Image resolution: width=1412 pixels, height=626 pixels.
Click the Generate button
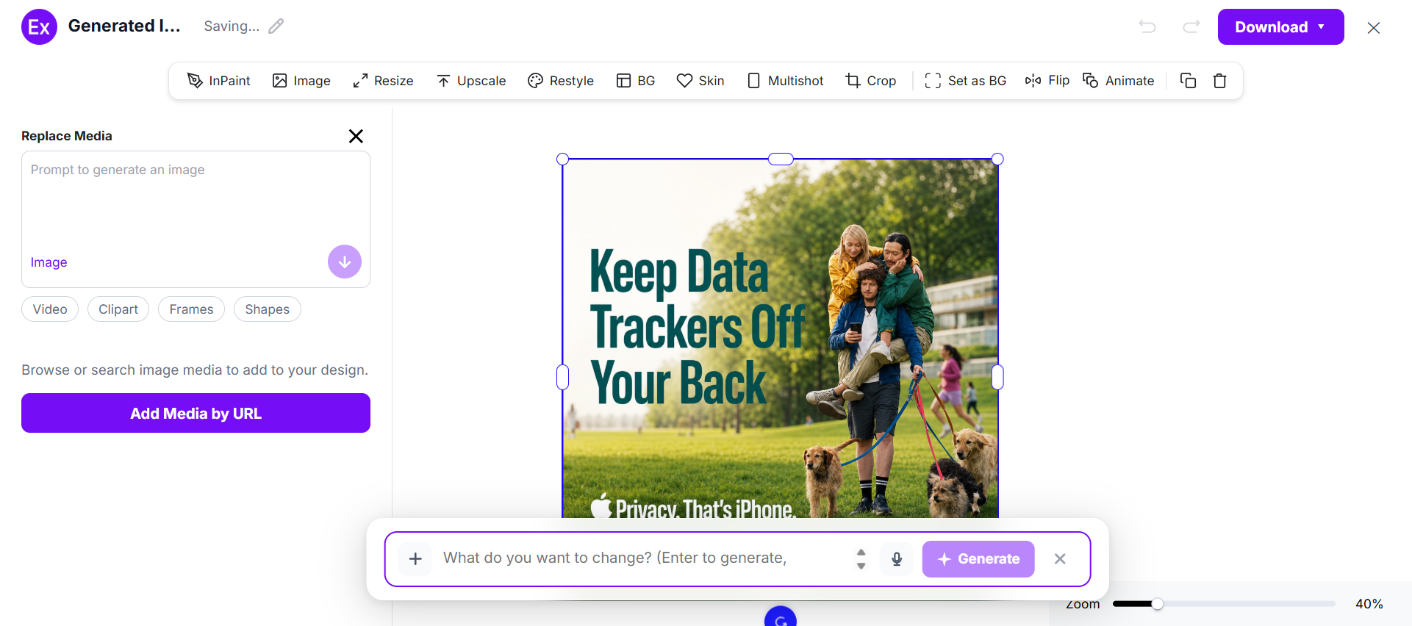coord(978,559)
